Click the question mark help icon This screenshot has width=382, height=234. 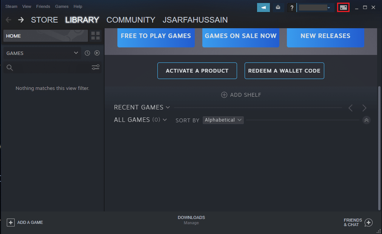pyautogui.click(x=292, y=8)
